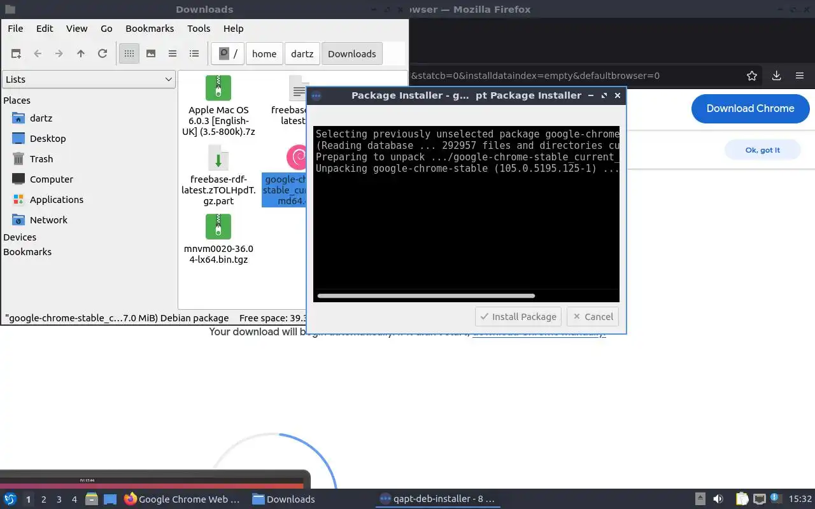Viewport: 815px width, 509px height.
Task: Open the File menu
Action: (x=15, y=29)
